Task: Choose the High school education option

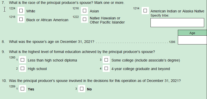Action: point(22,68)
